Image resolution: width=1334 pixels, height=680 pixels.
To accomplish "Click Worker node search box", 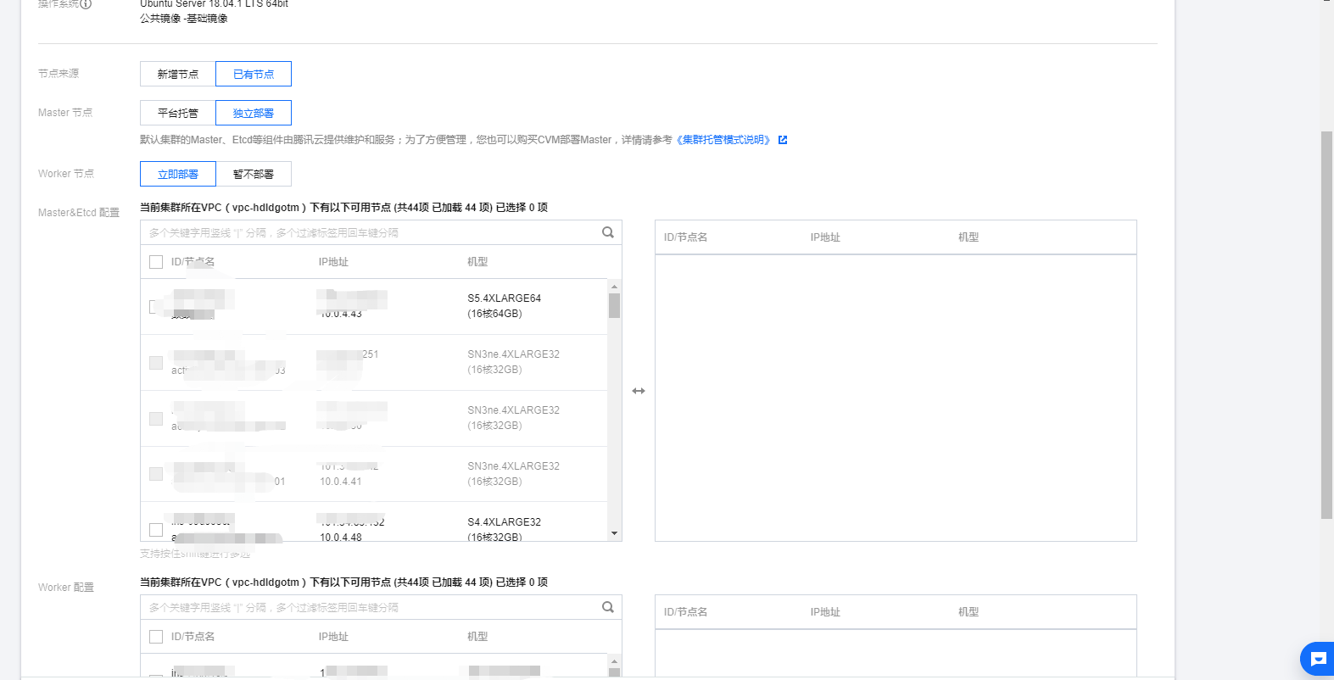I will pyautogui.click(x=371, y=607).
